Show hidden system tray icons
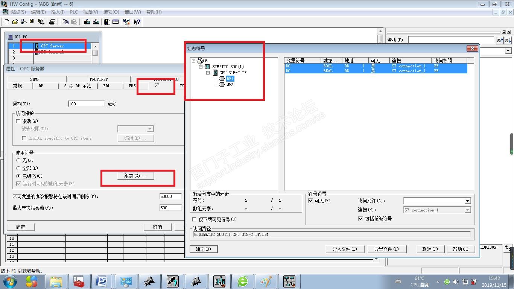Viewport: 514px width, 289px height. pos(438,282)
